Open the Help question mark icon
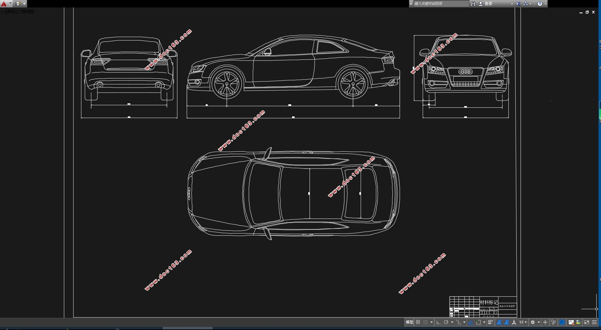601x330 pixels. (540, 4)
